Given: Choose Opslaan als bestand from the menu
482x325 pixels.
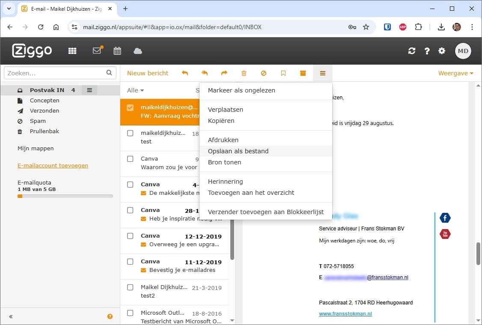Looking at the screenshot, I should point(238,151).
